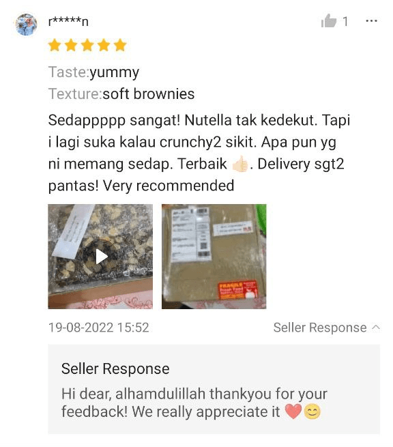The height and width of the screenshot is (447, 393).
Task: Tap the thumbs-up like icon
Action: [x=329, y=20]
